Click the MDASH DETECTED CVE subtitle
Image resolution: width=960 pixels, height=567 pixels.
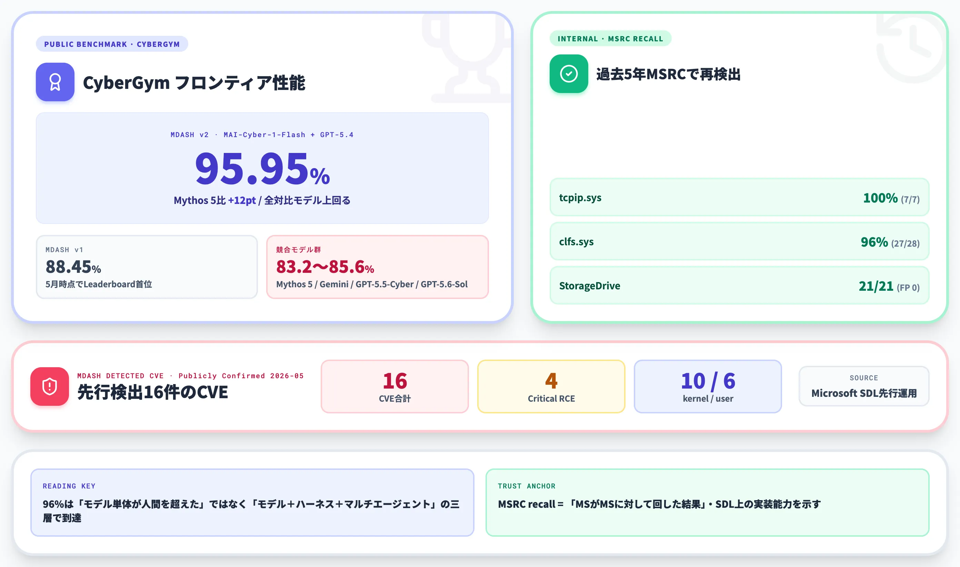[x=190, y=375]
